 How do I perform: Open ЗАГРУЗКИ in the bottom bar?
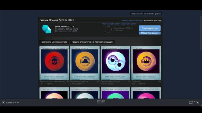(x=101, y=101)
